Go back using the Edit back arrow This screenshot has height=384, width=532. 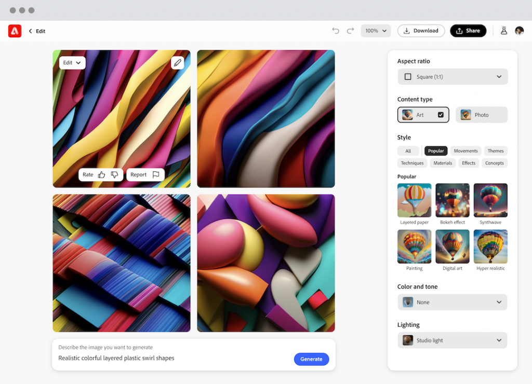(x=31, y=31)
